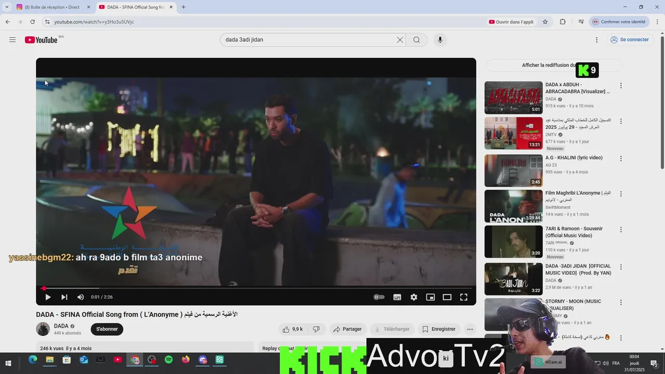Click Confirmer votre identité profile chip
The width and height of the screenshot is (665, 374).
tap(619, 22)
